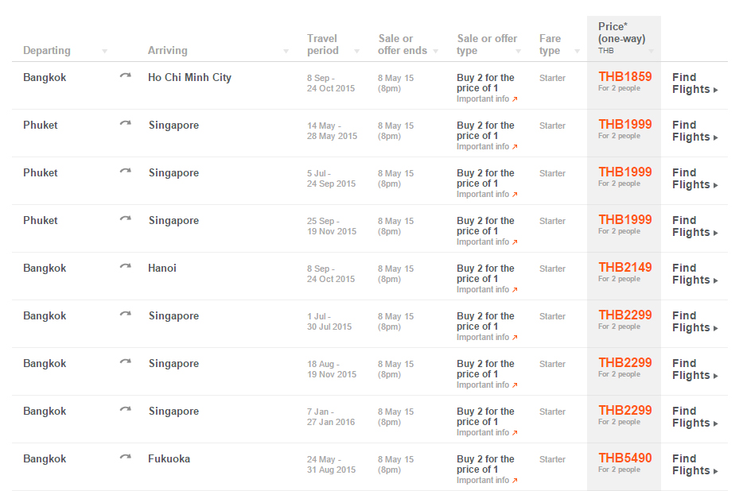Open the Price (one-way) column dropdown arrow
Viewport: 743px width, 491px height.
pyautogui.click(x=651, y=52)
